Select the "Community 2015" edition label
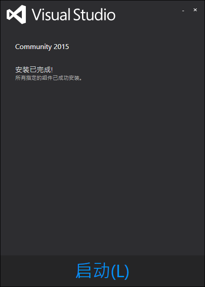 click(x=42, y=47)
